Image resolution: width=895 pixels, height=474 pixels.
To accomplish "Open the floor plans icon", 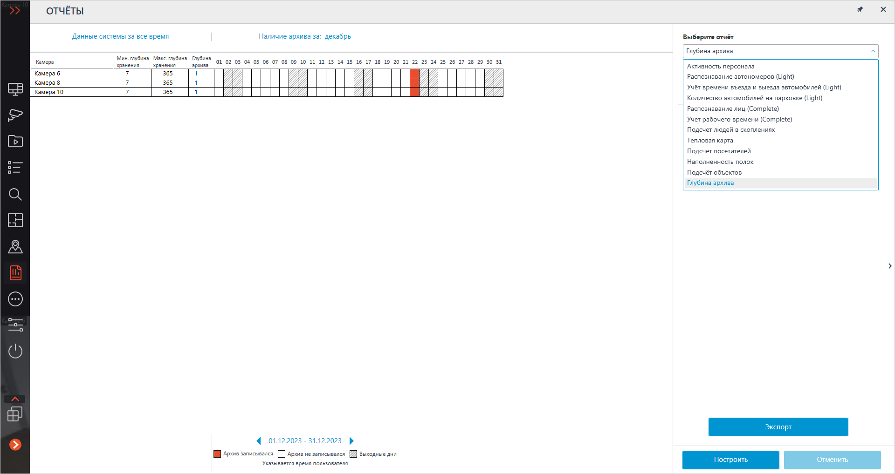I will click(15, 220).
